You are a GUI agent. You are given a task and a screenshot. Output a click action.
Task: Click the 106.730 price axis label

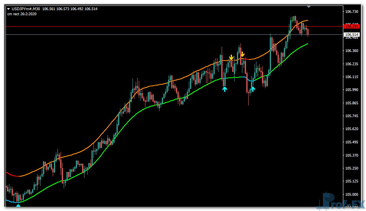click(352, 12)
